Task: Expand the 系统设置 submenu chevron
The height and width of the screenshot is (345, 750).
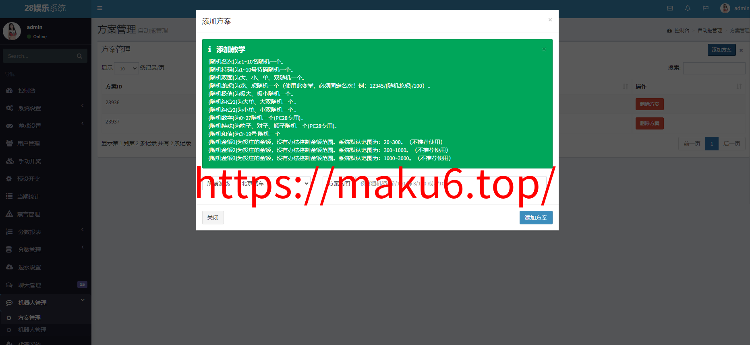Action: pyautogui.click(x=83, y=106)
